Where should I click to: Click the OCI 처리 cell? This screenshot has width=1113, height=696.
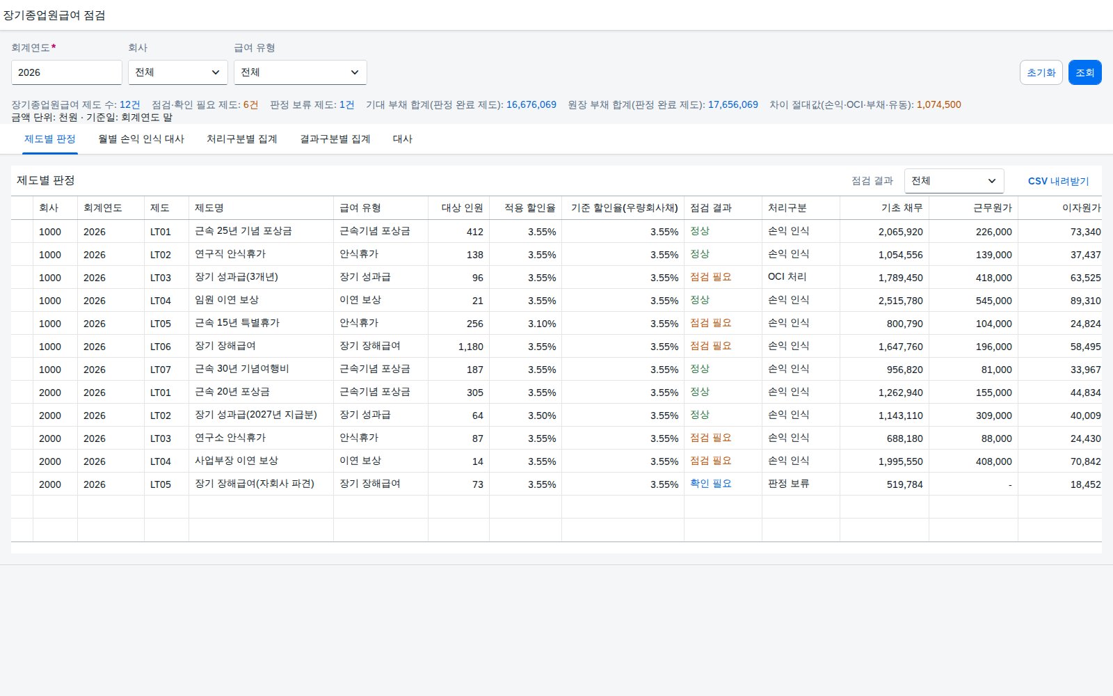(x=801, y=277)
